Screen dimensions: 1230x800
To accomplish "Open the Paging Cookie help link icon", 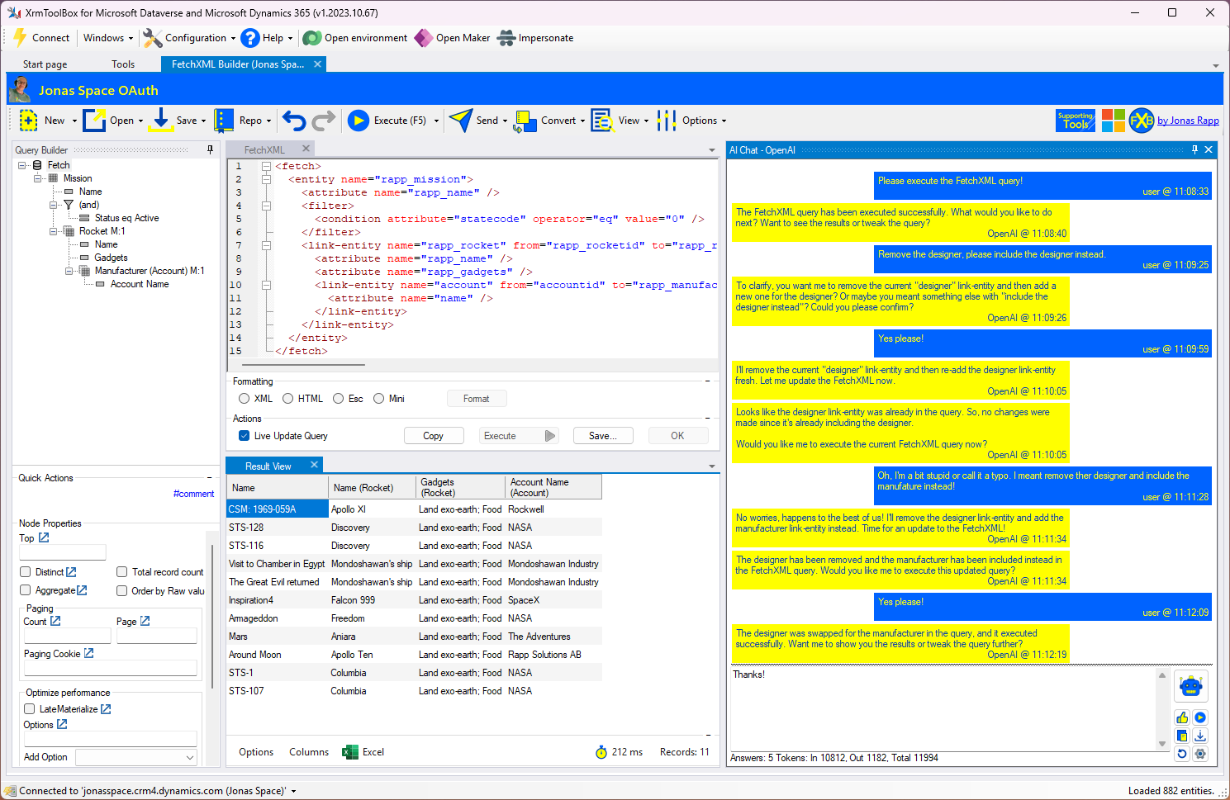I will click(x=88, y=653).
